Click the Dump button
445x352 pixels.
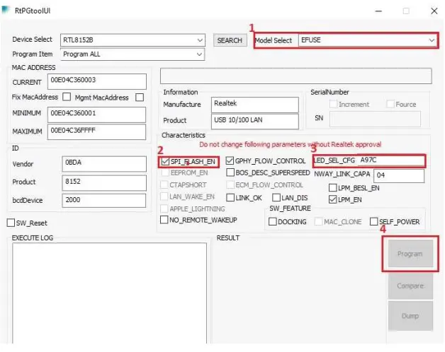point(410,316)
